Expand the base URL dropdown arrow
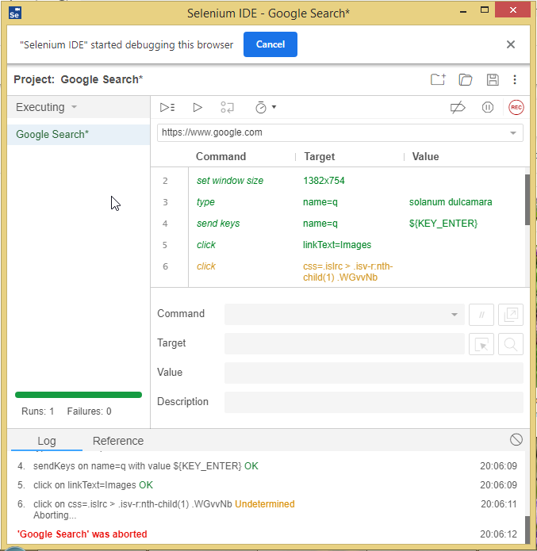The image size is (537, 551). coord(513,133)
